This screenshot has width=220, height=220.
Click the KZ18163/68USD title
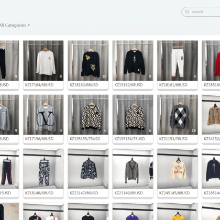click(84, 85)
